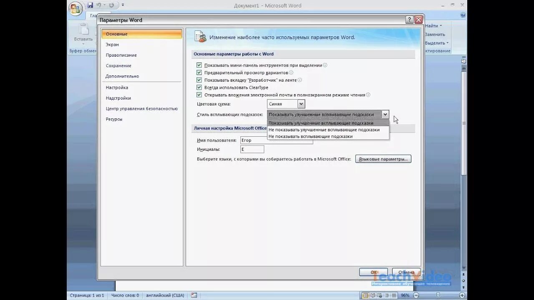
Task: Click info icon beside Предварительный просмотр вариантов
Action: [x=291, y=72]
